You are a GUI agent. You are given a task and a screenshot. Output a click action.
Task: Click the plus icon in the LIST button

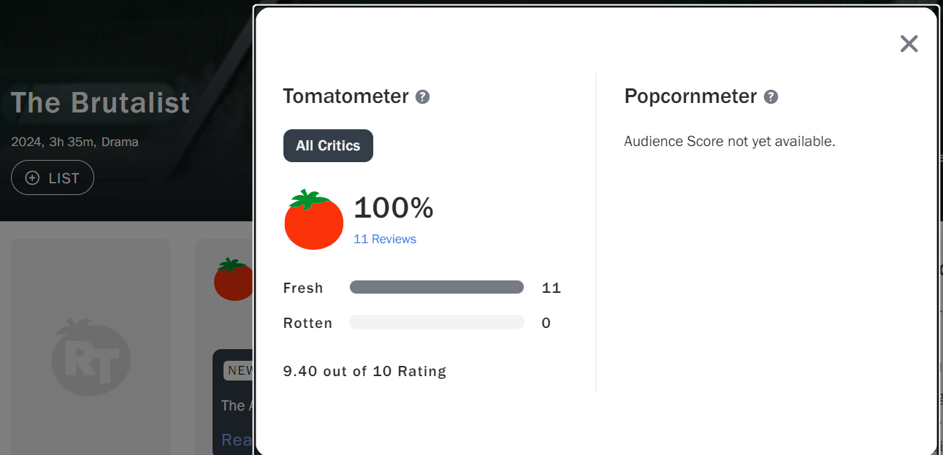tap(32, 177)
